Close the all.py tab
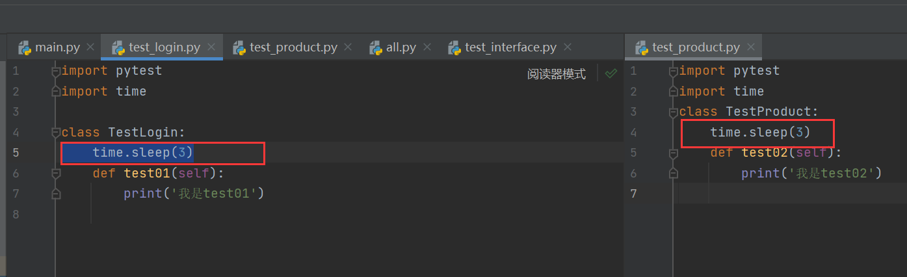The image size is (907, 277). pyautogui.click(x=427, y=47)
